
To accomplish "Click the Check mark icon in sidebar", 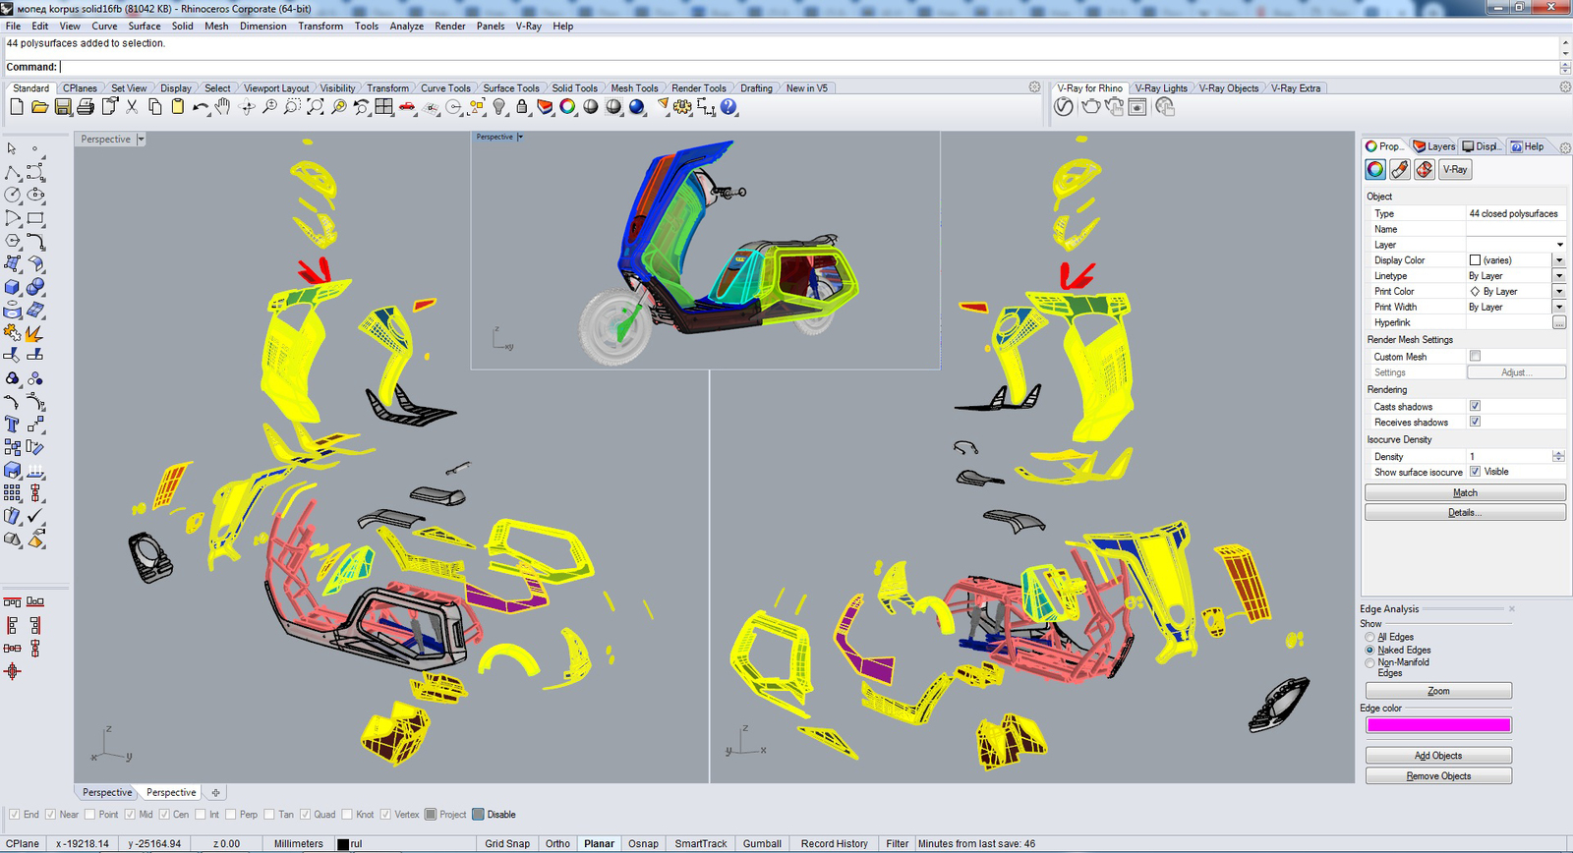I will [35, 516].
